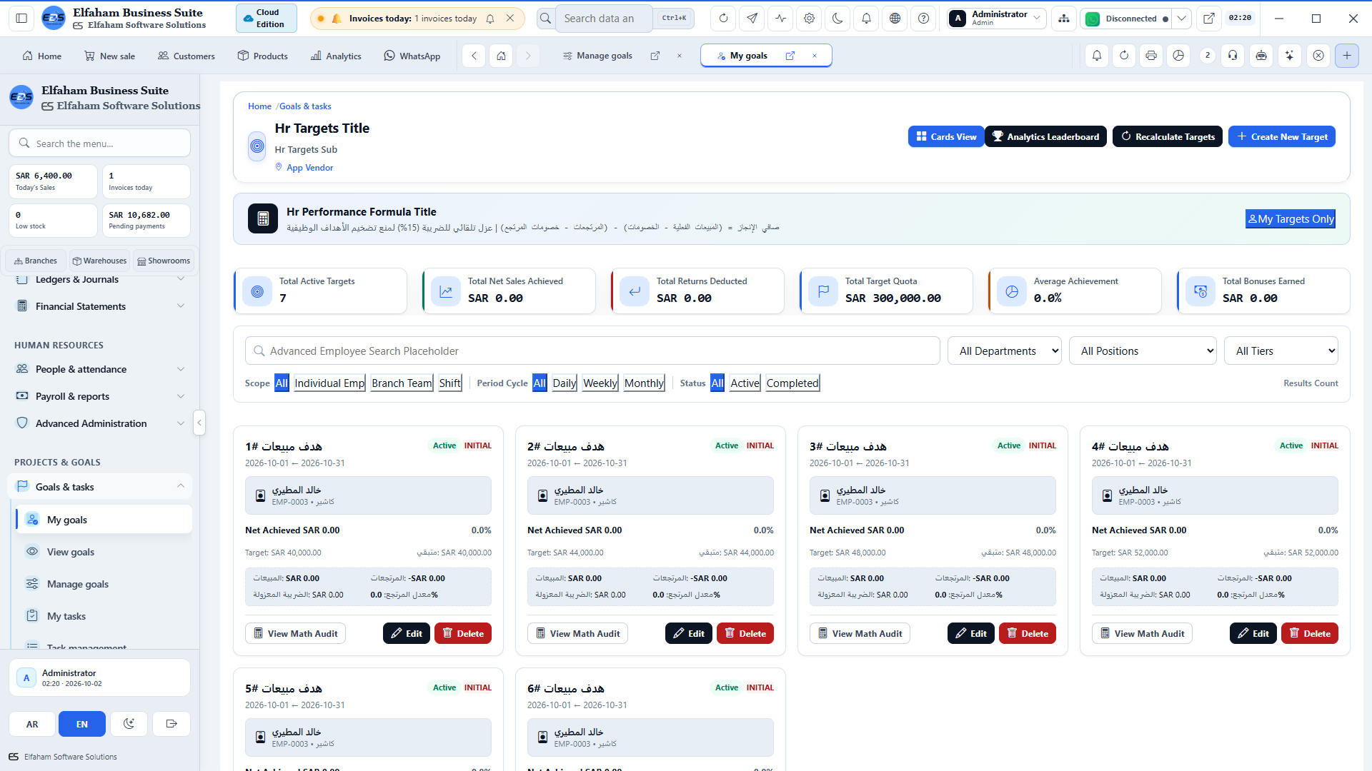Open the help question mark icon
The width and height of the screenshot is (1372, 771).
pyautogui.click(x=923, y=19)
